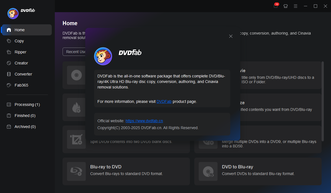
Task: Close the DVDFab About dialog
Action: (x=231, y=36)
